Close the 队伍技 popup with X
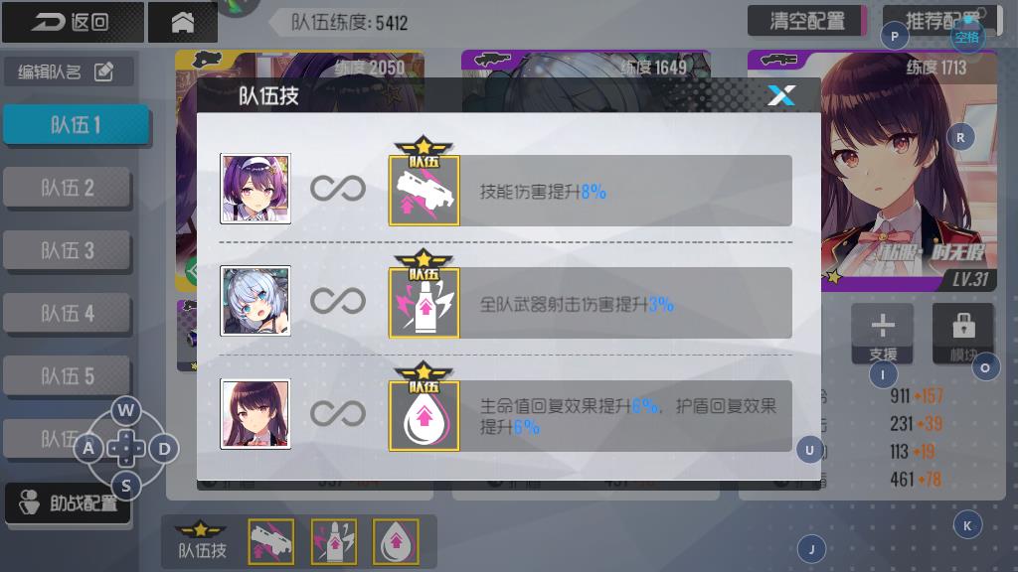This screenshot has width=1018, height=572. (781, 95)
